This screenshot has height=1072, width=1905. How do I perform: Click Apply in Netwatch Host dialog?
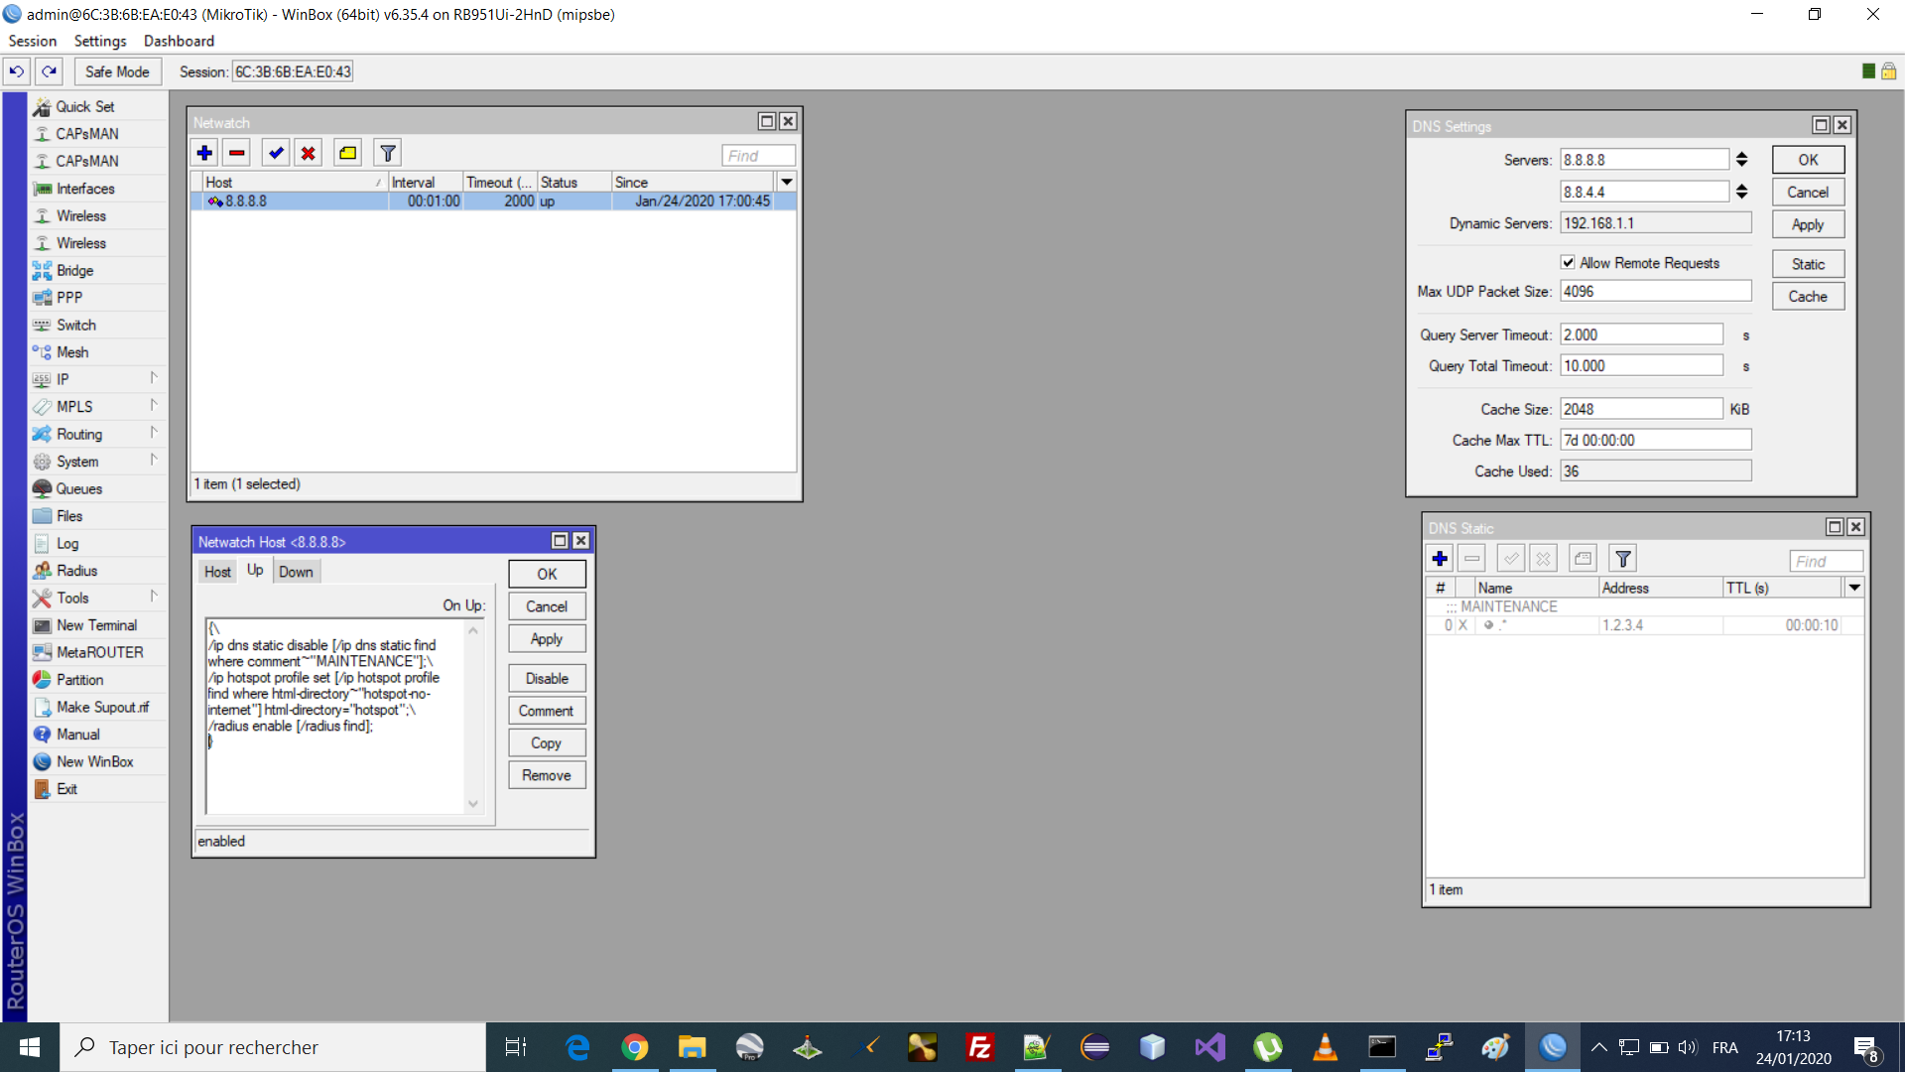(547, 639)
